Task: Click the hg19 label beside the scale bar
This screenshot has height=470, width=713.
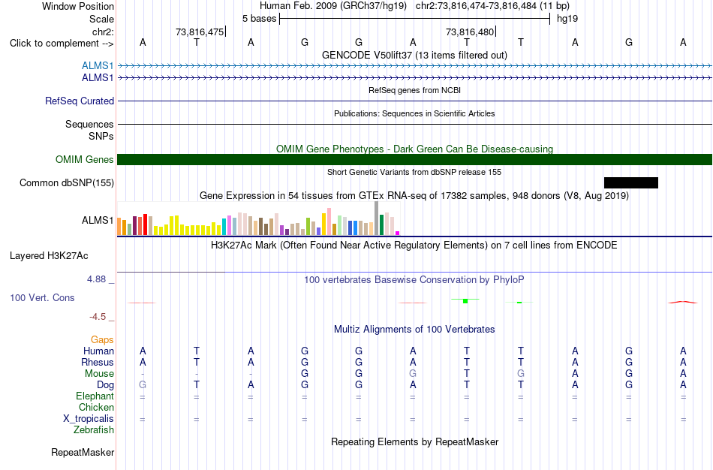Action: click(x=567, y=19)
